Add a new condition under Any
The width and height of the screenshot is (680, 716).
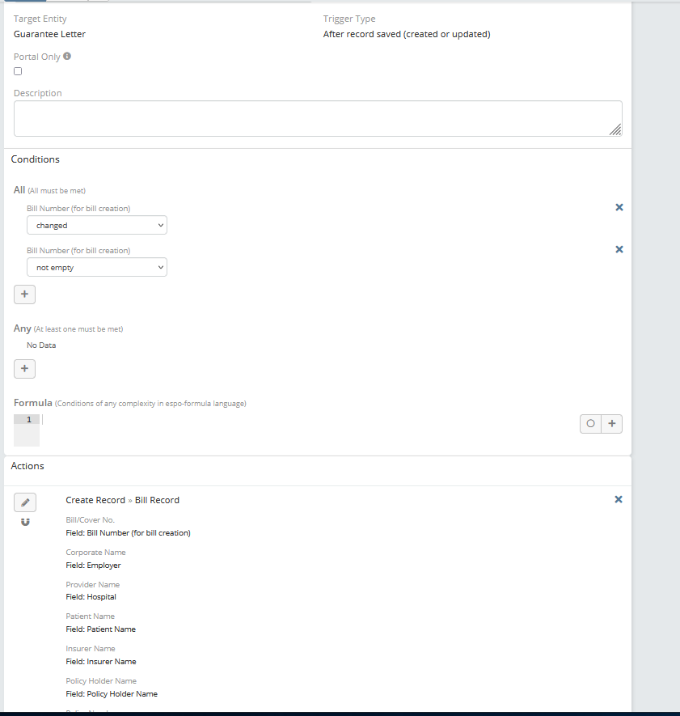pos(24,369)
